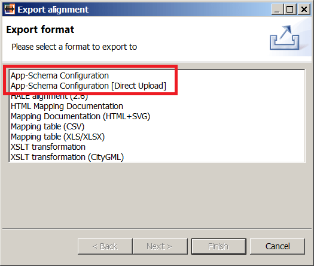Maximize the Export alignment dialog
Image resolution: width=314 pixels, height=266 pixels.
pos(289,9)
